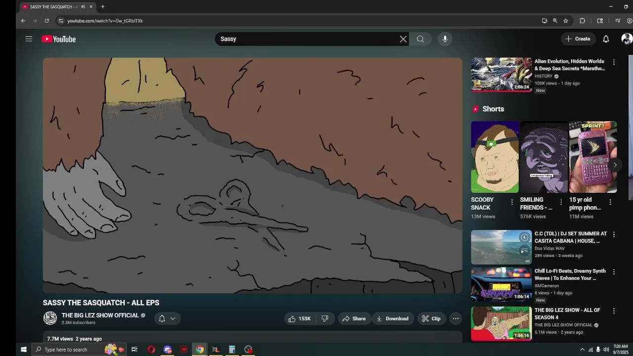This screenshot has height=356, width=633.
Task: Create a Clip from the video
Action: pyautogui.click(x=431, y=319)
